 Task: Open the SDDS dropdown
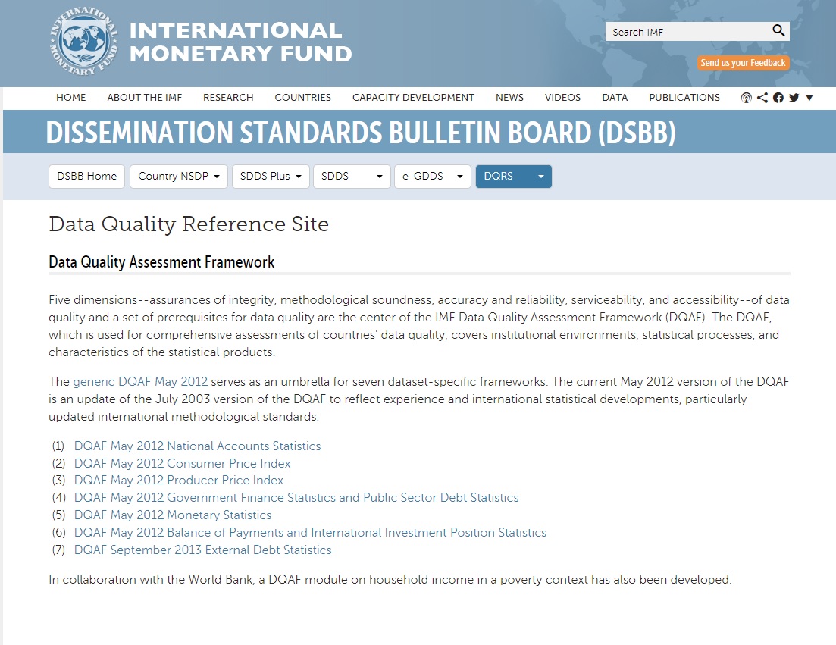point(352,177)
